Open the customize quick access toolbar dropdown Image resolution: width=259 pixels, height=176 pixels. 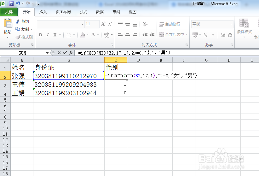38,3
